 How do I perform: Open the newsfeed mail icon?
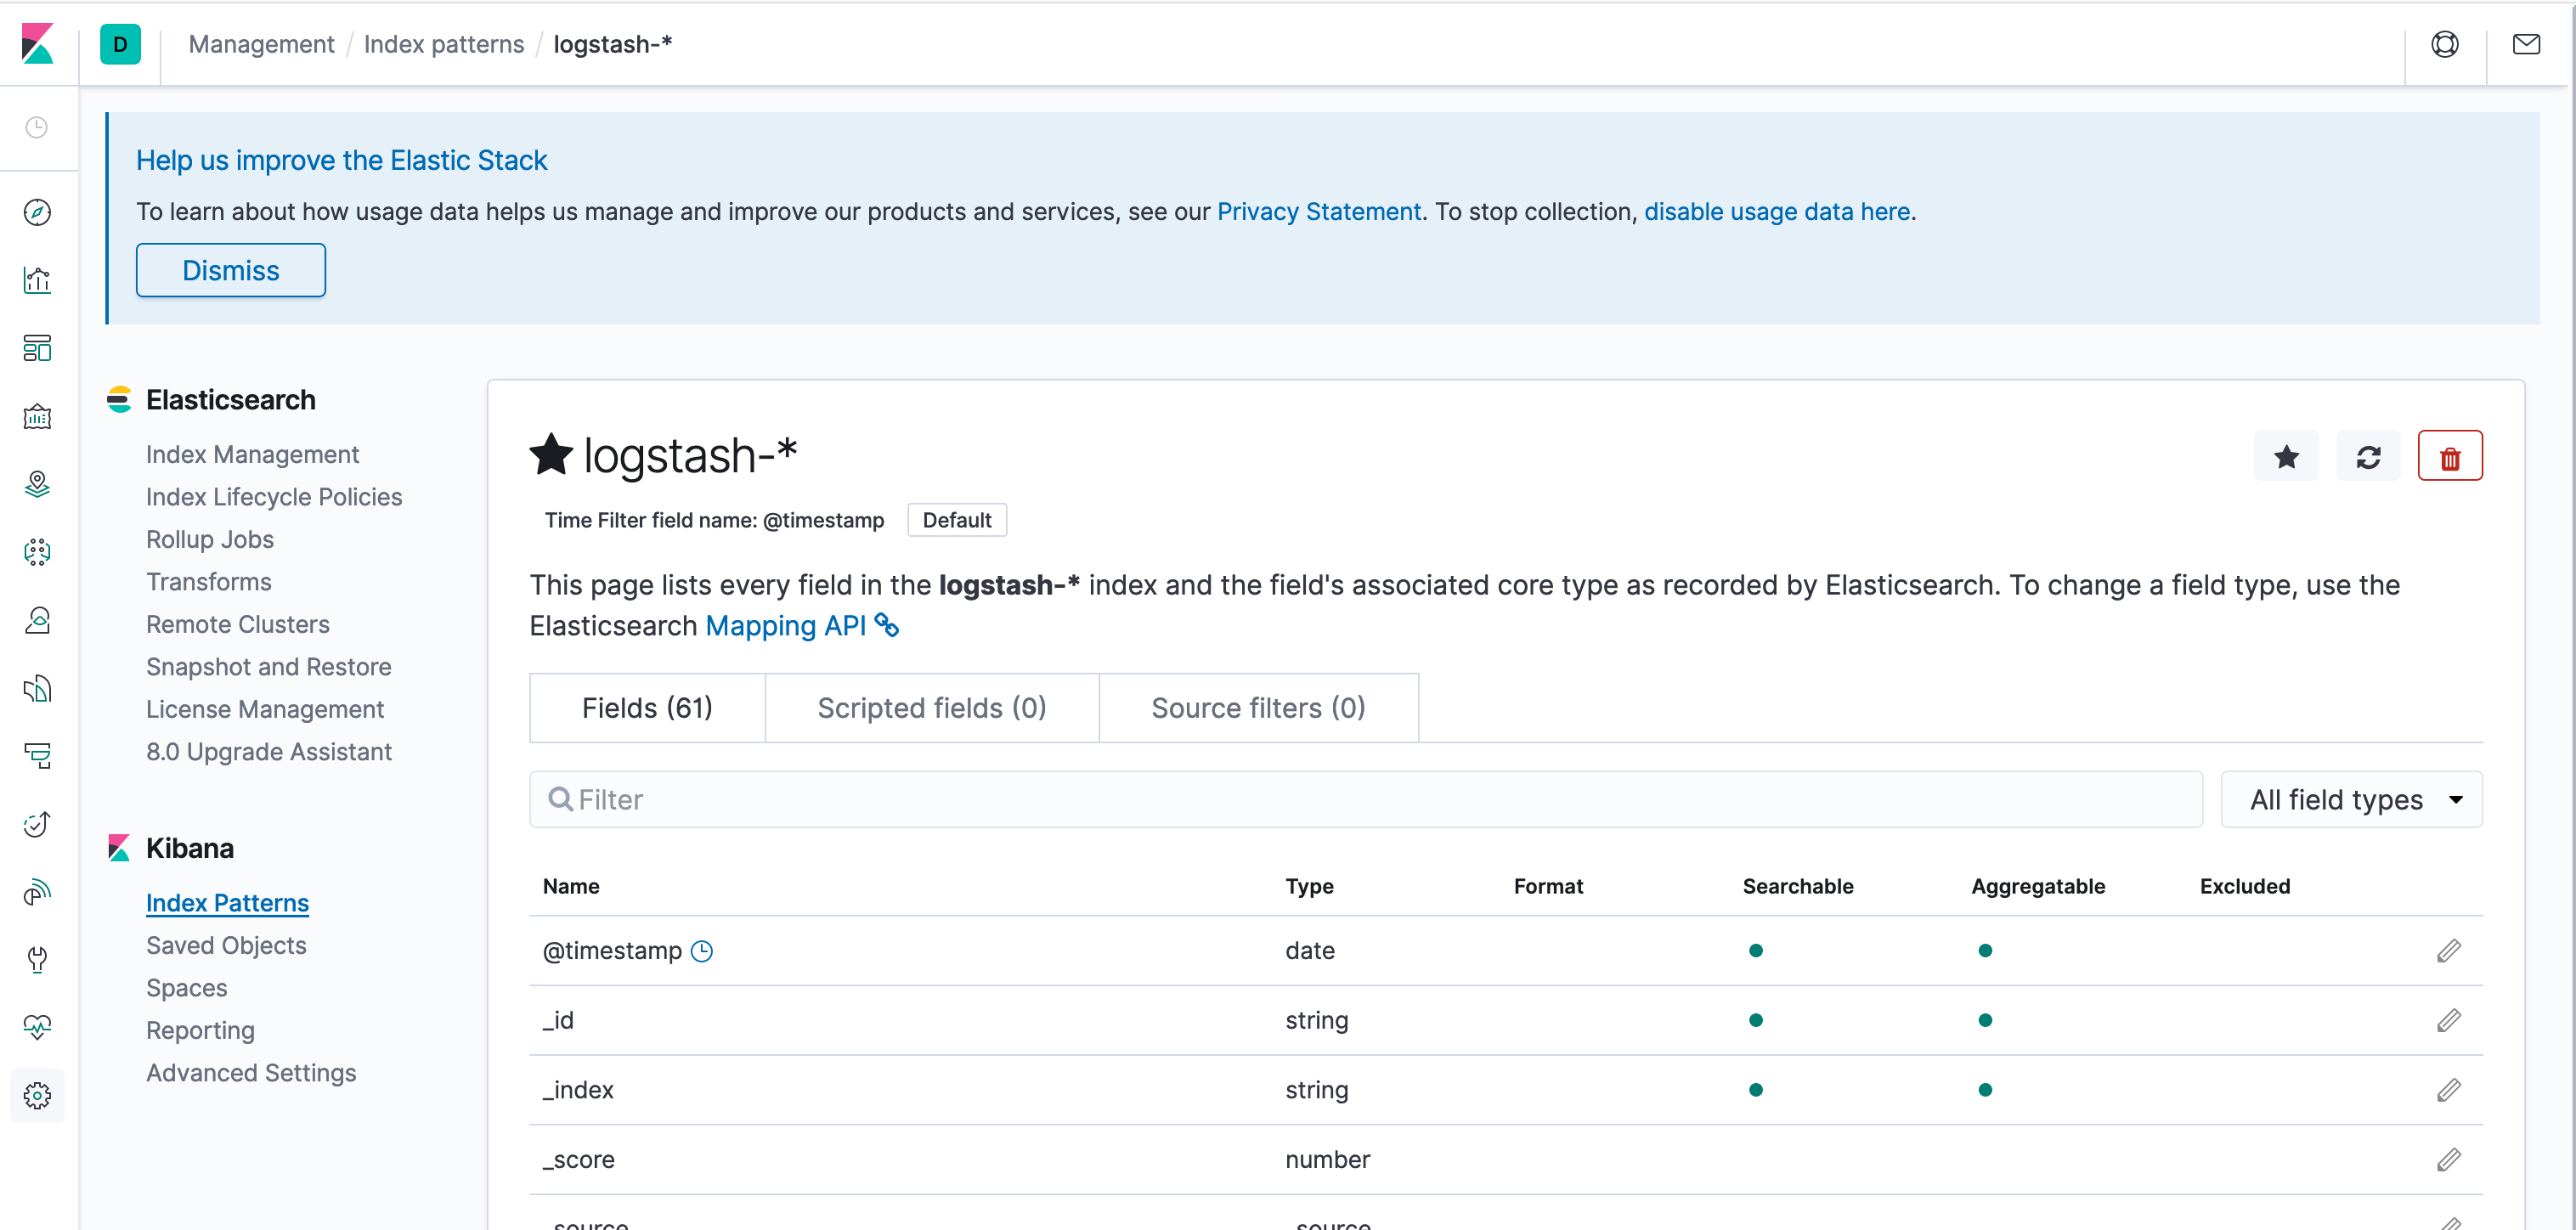[2526, 44]
